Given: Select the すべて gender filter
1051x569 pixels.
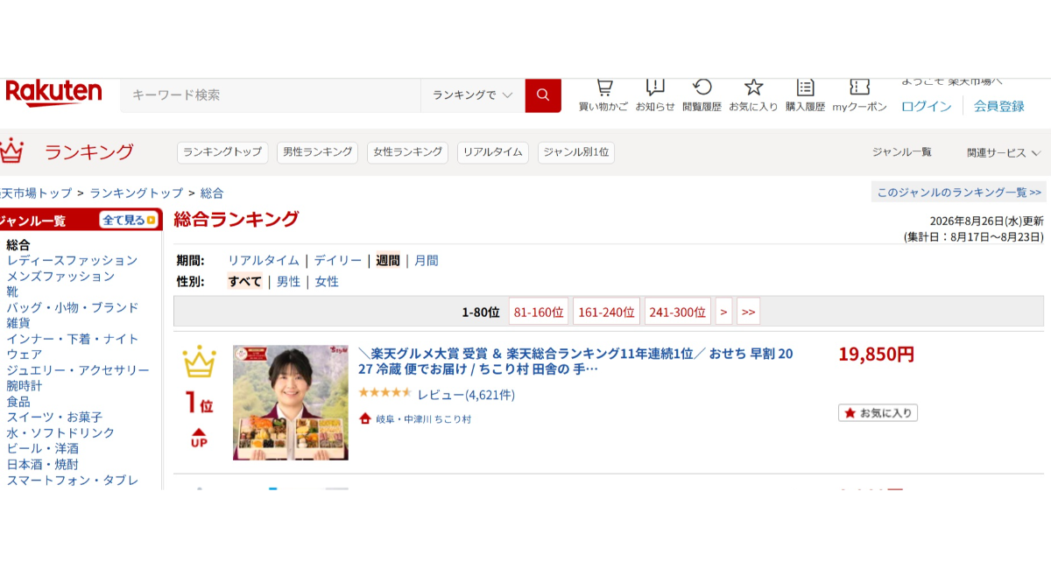Looking at the screenshot, I should [x=244, y=282].
